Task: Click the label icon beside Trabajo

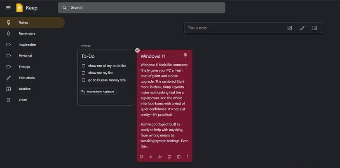Action: (x=9, y=67)
